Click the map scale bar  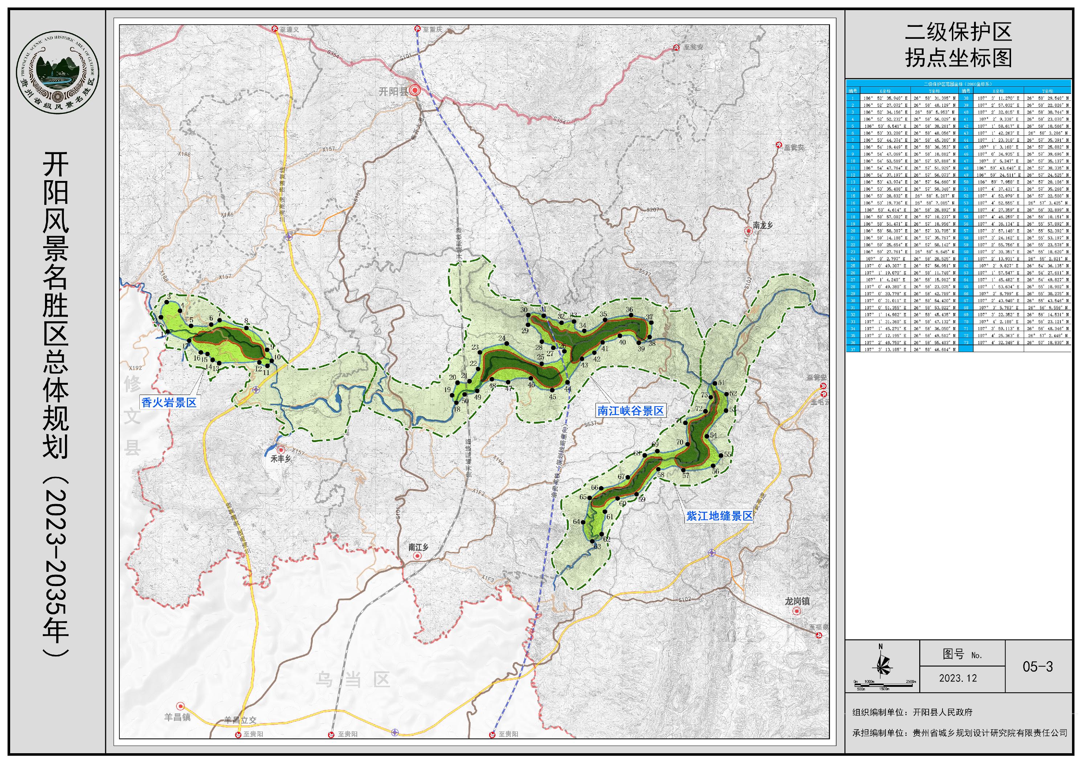tap(884, 685)
